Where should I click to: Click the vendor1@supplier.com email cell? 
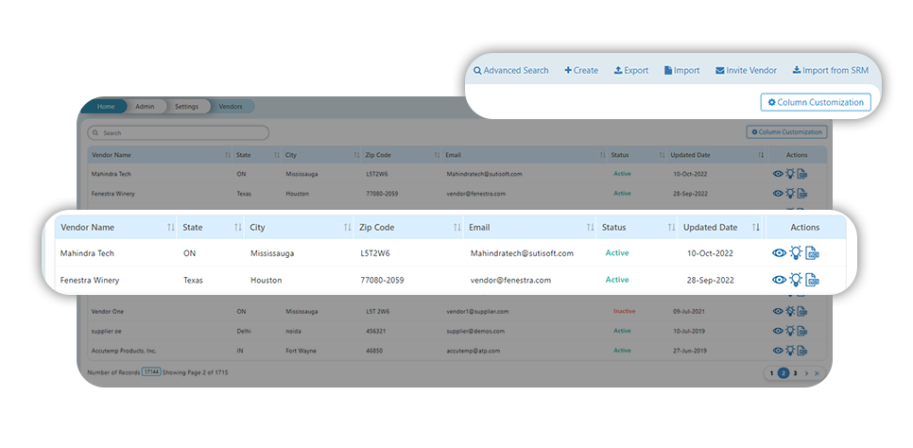(x=477, y=312)
